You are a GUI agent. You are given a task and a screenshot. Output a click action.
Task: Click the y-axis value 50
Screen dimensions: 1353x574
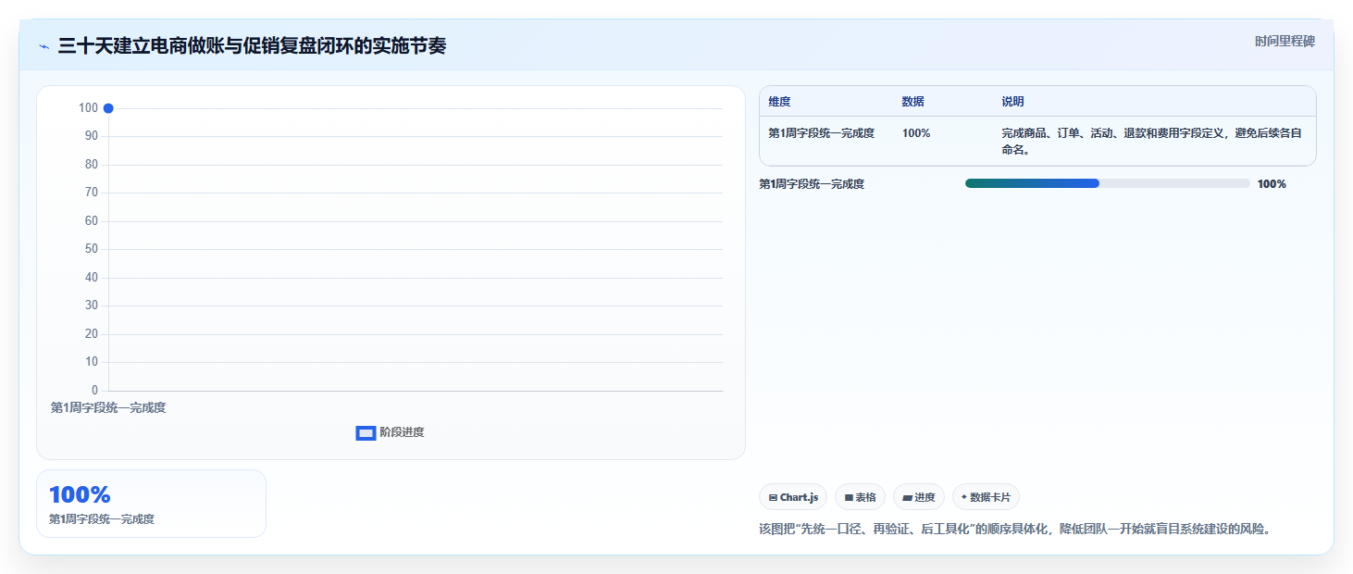tap(91, 249)
